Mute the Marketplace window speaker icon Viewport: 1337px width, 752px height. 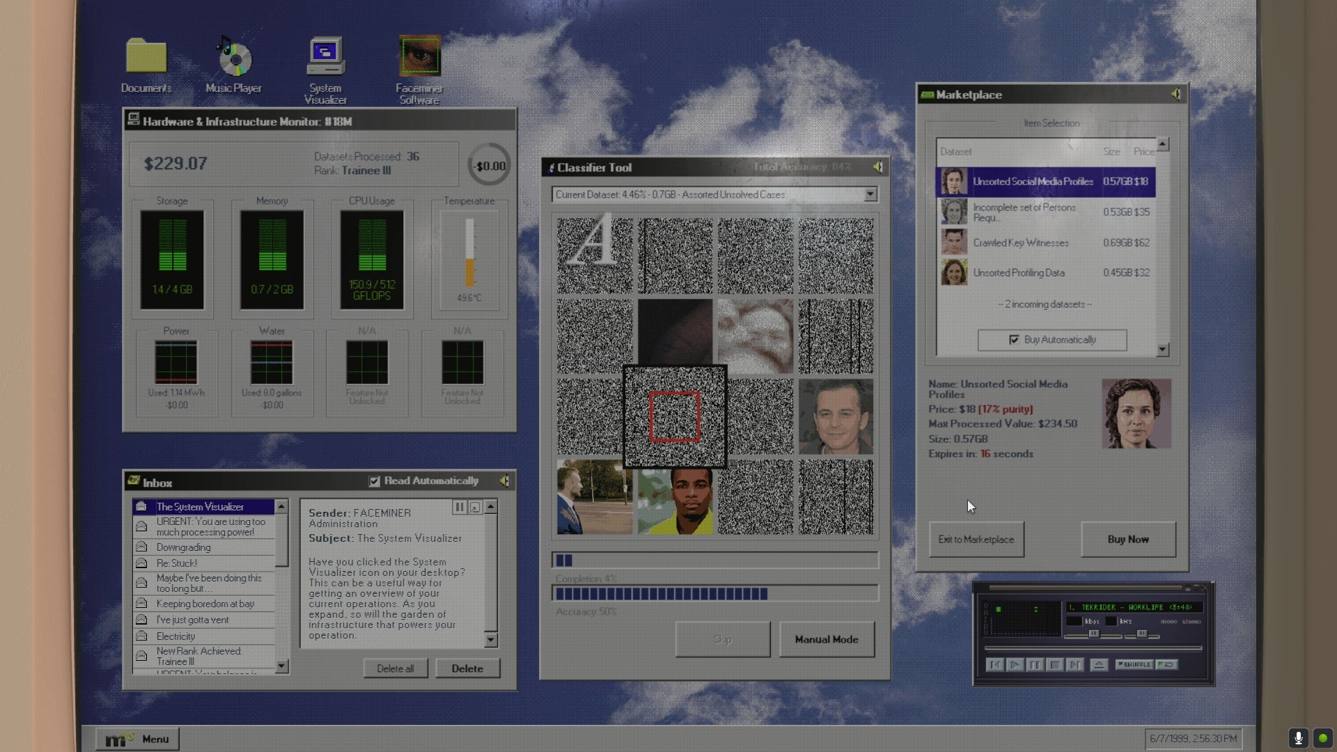[x=1177, y=95]
